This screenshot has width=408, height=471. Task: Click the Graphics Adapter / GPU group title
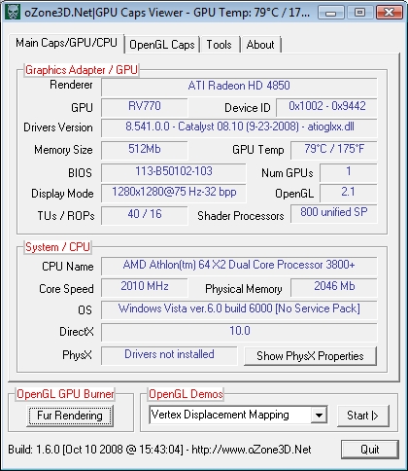[x=82, y=70]
